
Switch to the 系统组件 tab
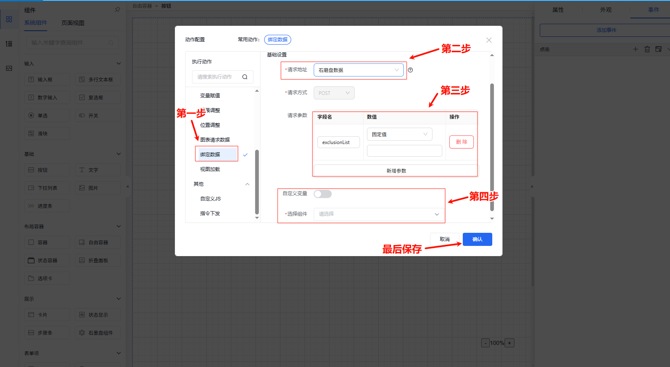tap(36, 23)
